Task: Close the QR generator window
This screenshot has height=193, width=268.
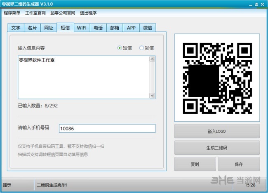Action: tap(262, 4)
